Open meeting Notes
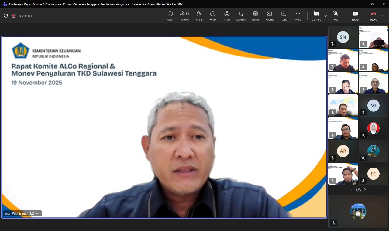This screenshot has height=231, width=389. click(x=255, y=16)
